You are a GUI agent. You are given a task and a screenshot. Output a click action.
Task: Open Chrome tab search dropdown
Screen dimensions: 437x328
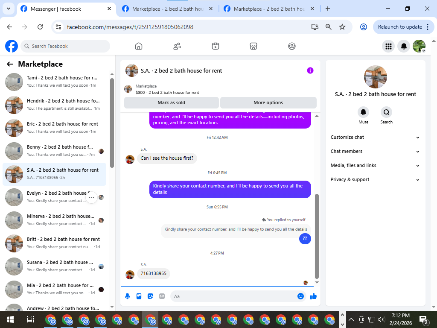9,9
